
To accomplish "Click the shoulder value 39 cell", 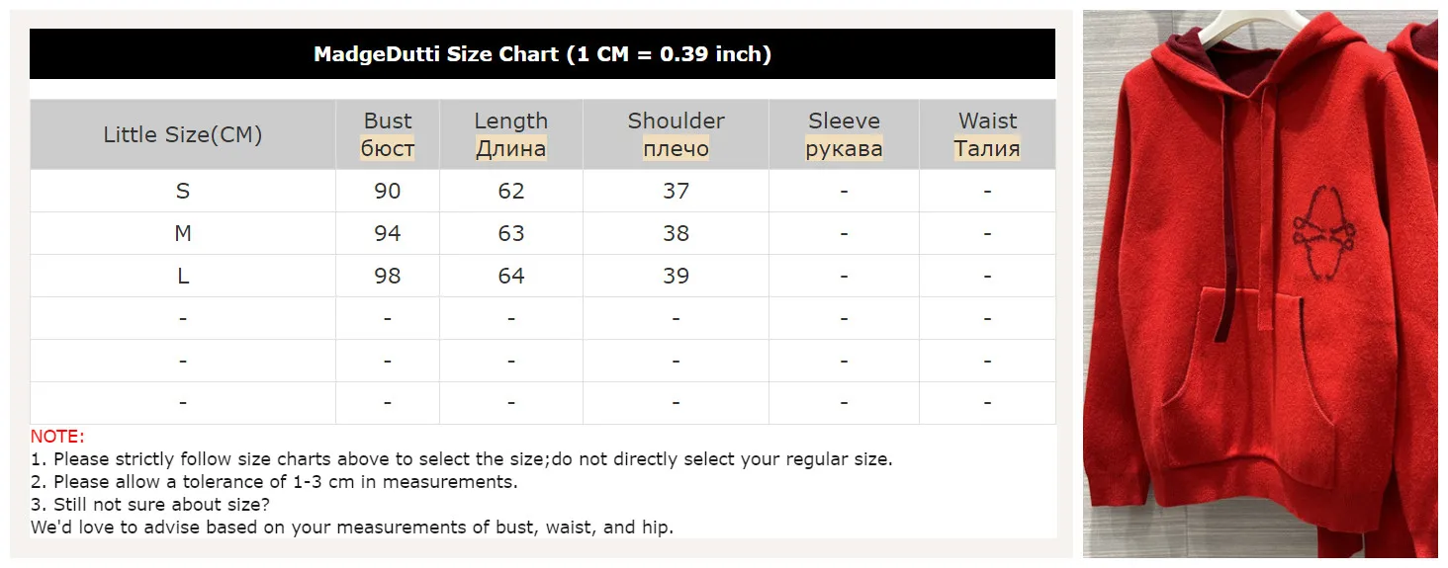I will 676,276.
